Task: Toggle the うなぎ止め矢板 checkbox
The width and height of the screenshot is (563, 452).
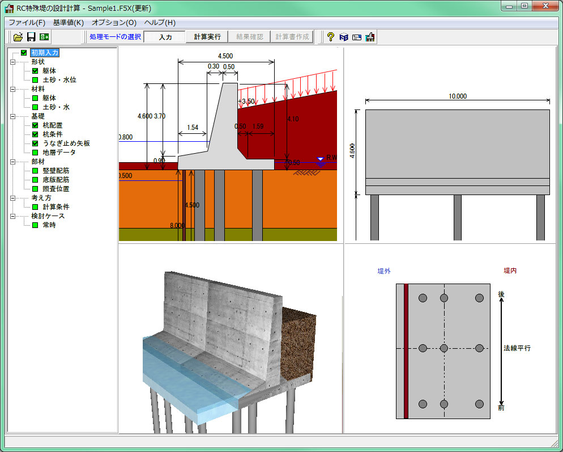Action: 35,143
